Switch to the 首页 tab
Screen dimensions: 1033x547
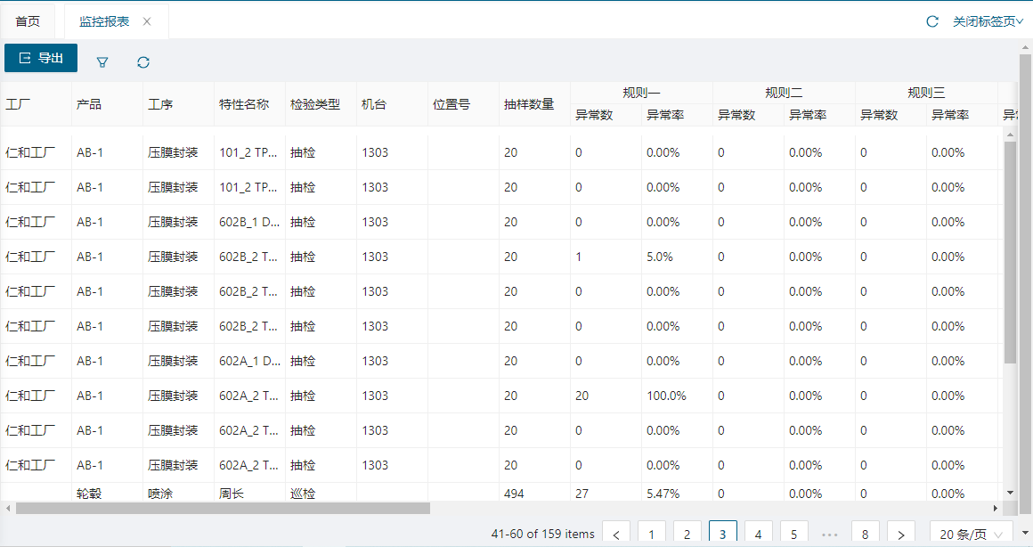[28, 21]
